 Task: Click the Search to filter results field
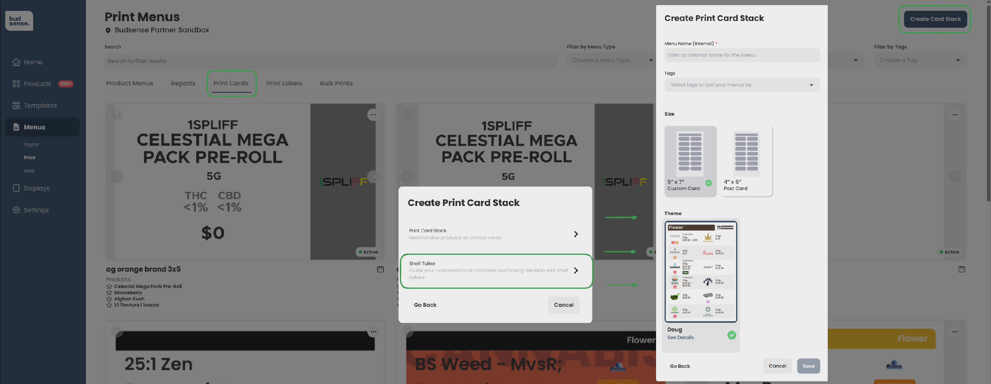[x=331, y=61]
